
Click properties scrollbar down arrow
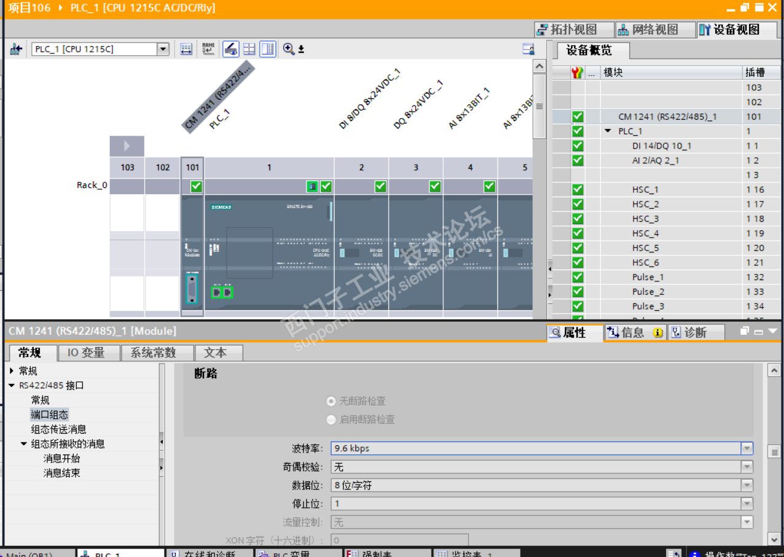click(774, 539)
